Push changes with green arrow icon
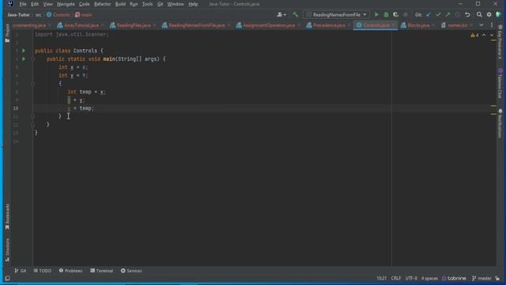506x285 pixels. click(447, 15)
